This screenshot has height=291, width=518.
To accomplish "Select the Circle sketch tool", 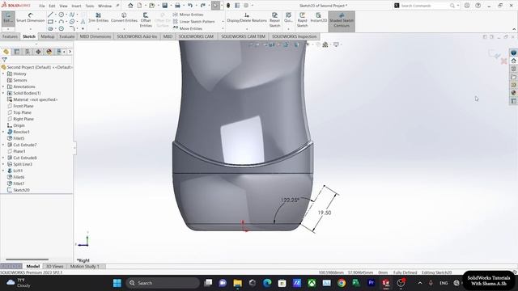I will click(x=62, y=15).
